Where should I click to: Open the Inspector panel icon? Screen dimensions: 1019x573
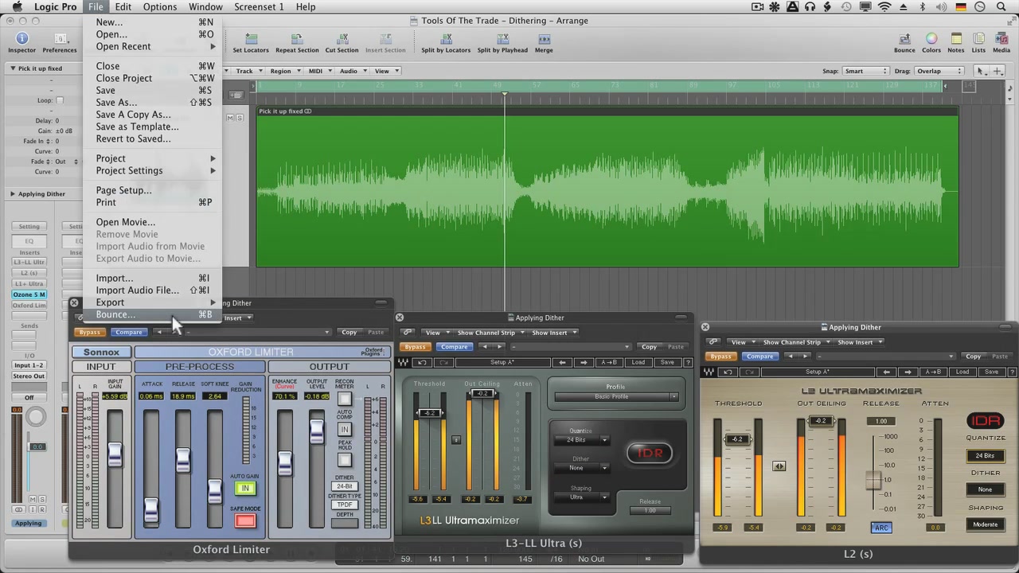point(21,39)
